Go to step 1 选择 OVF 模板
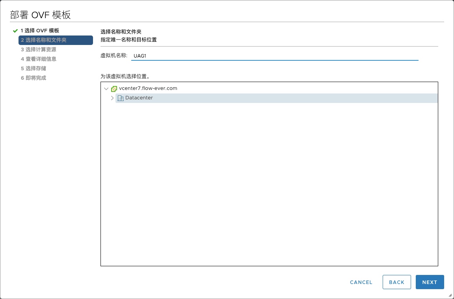Viewport: 454px width, 299px height. click(40, 31)
